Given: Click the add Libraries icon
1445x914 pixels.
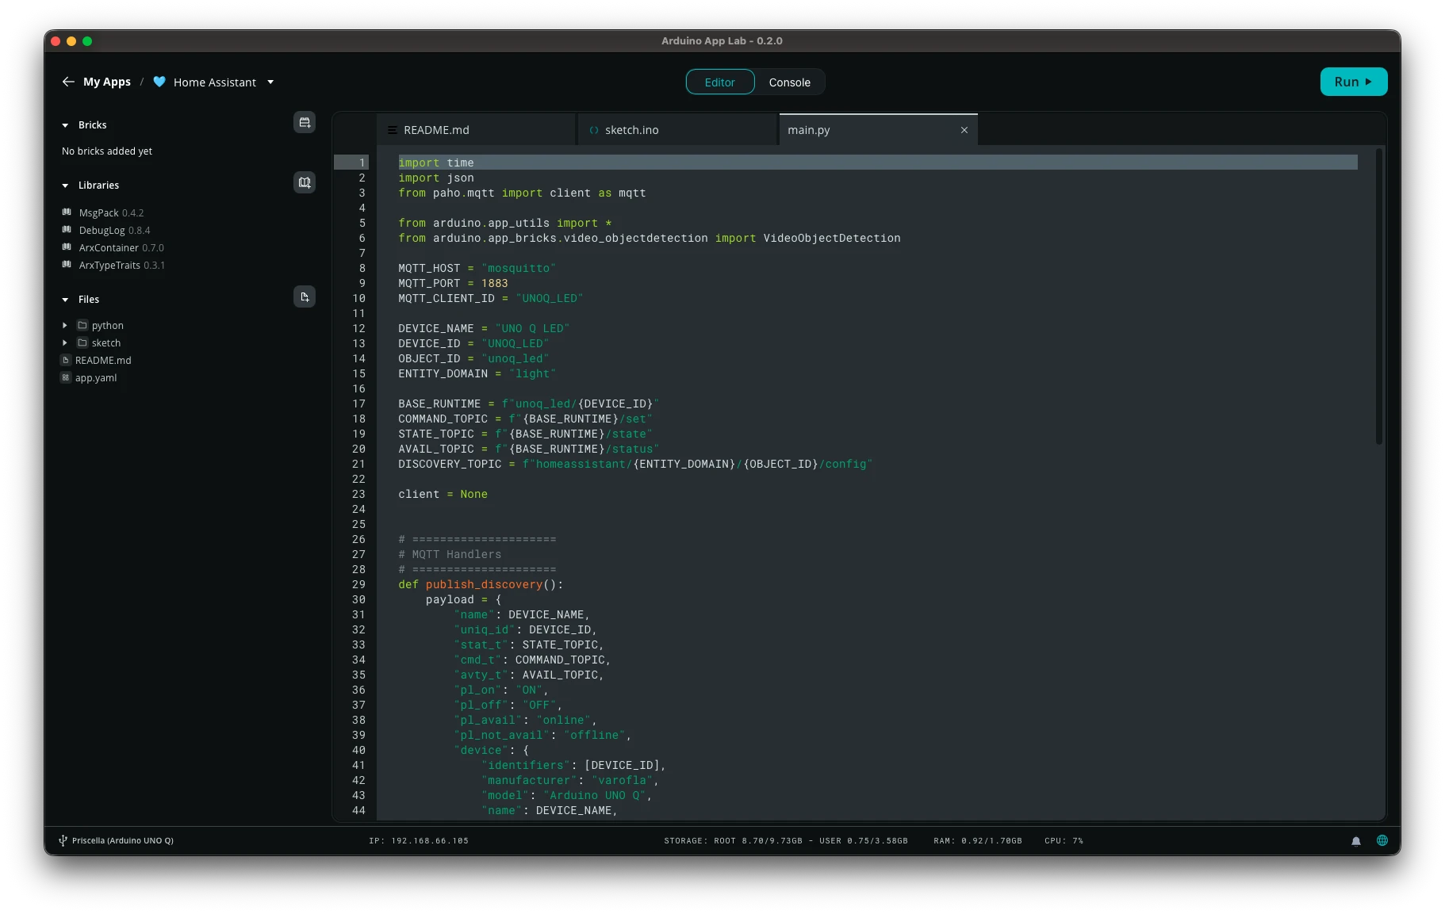Looking at the screenshot, I should click(305, 182).
